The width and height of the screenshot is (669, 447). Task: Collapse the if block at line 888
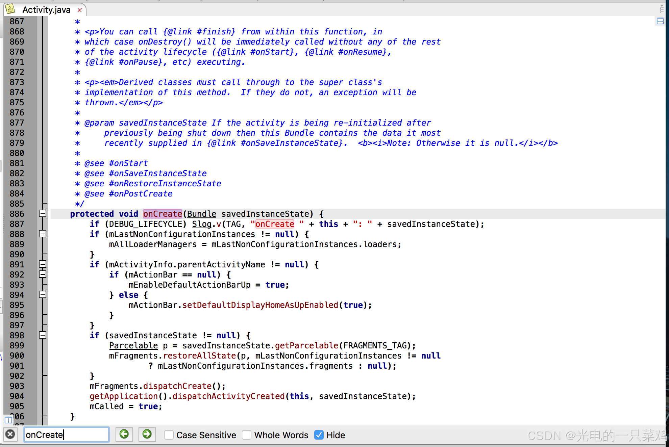tap(43, 234)
